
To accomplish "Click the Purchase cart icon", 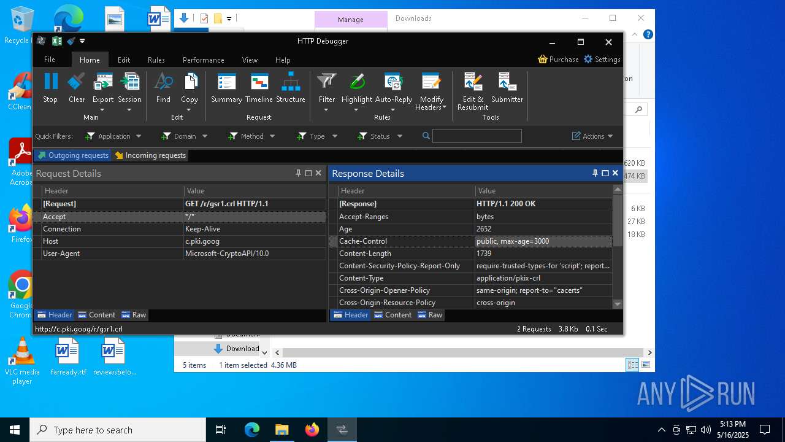I will pyautogui.click(x=543, y=60).
